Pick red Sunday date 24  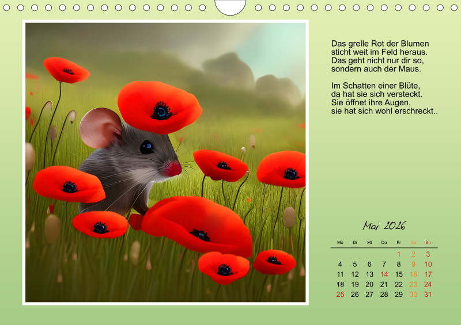pos(428,284)
